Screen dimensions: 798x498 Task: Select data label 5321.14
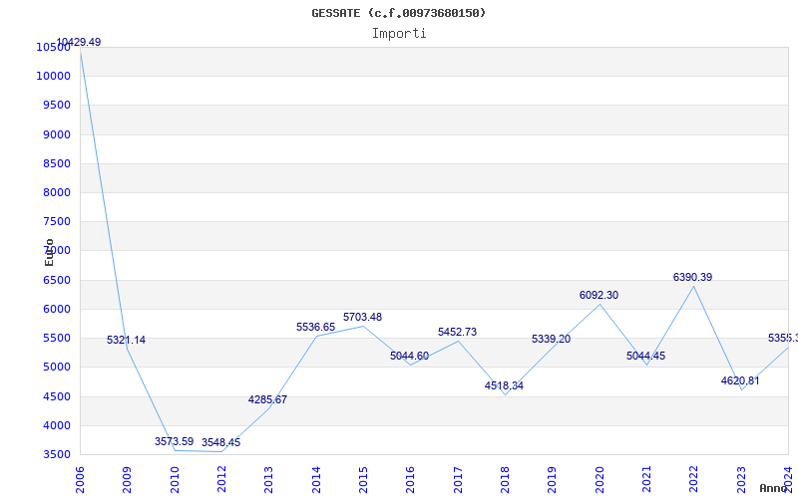(127, 340)
